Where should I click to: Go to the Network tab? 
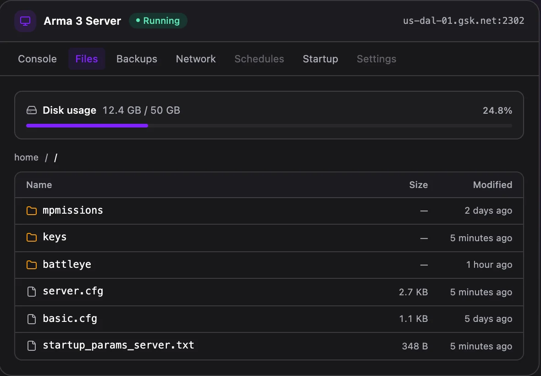click(196, 59)
